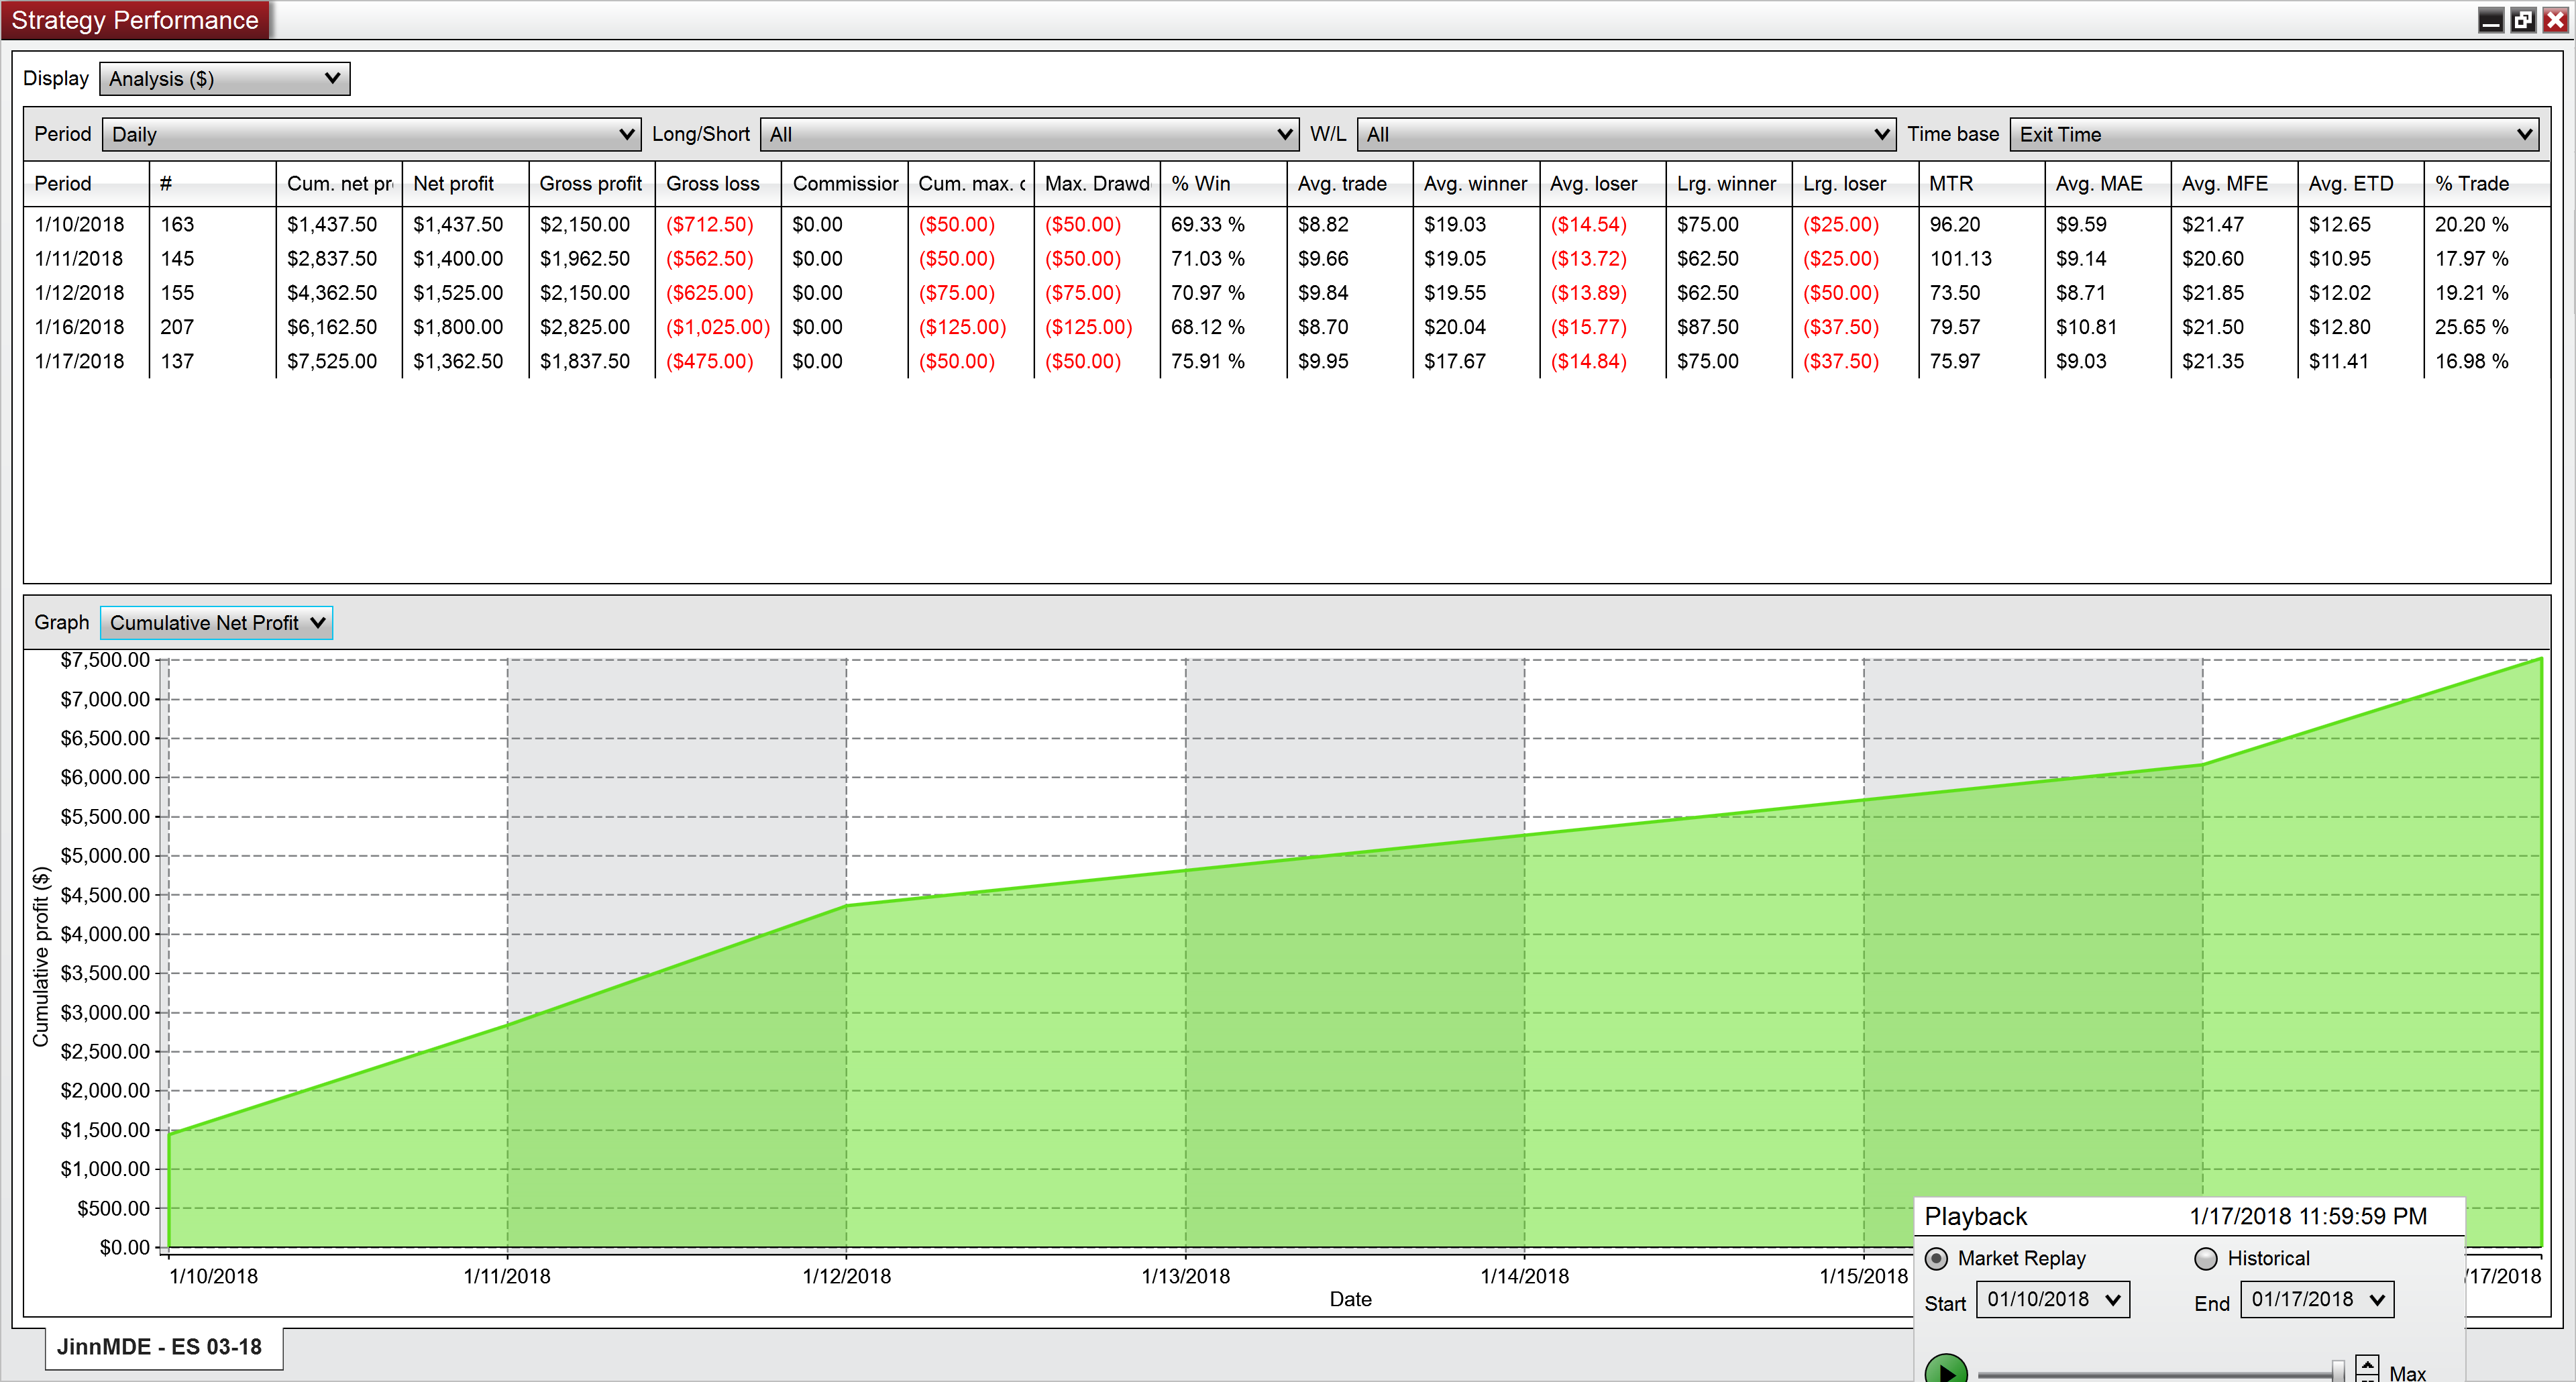This screenshot has width=2576, height=1382.
Task: Sort by the Avg. MFE column header
Action: (2234, 183)
